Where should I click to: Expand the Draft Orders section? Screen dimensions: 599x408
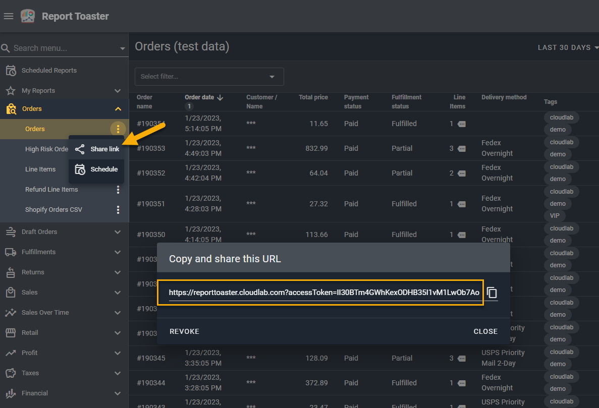118,232
